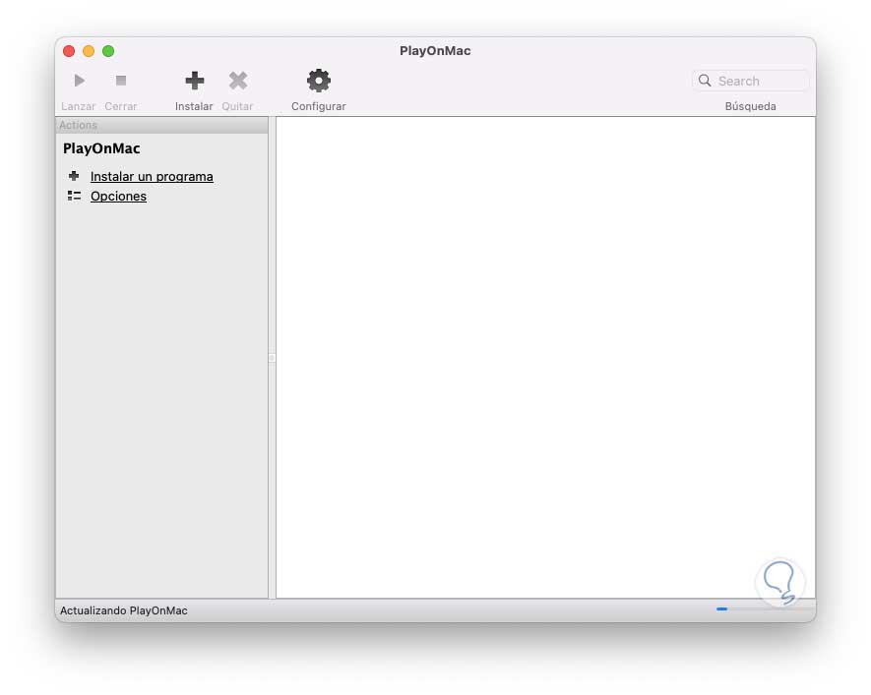Maximize the PlayOnMac window
871x695 pixels.
coord(108,51)
